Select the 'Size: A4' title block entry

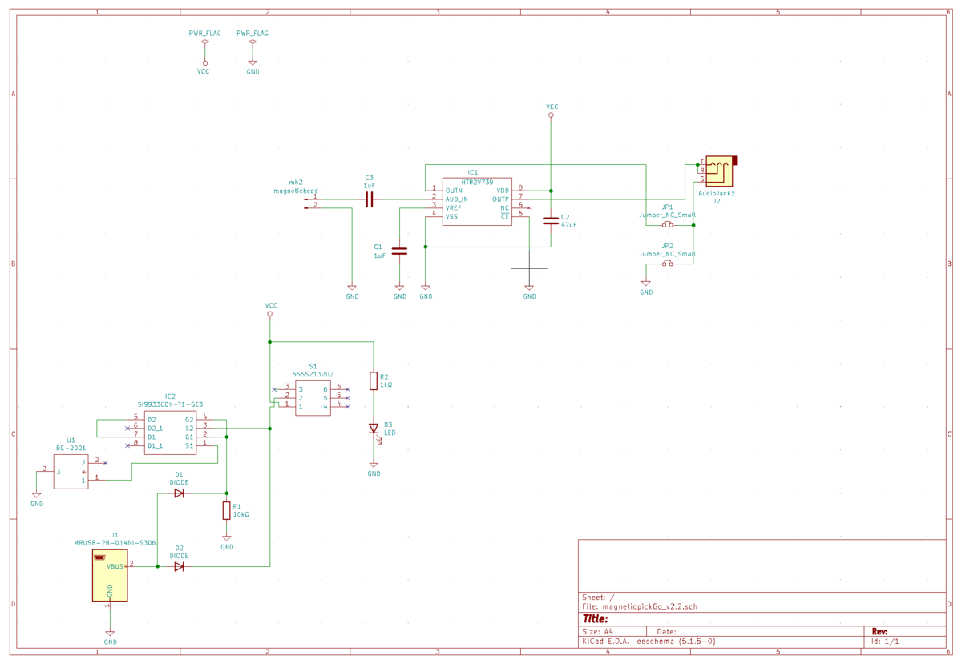click(x=597, y=631)
